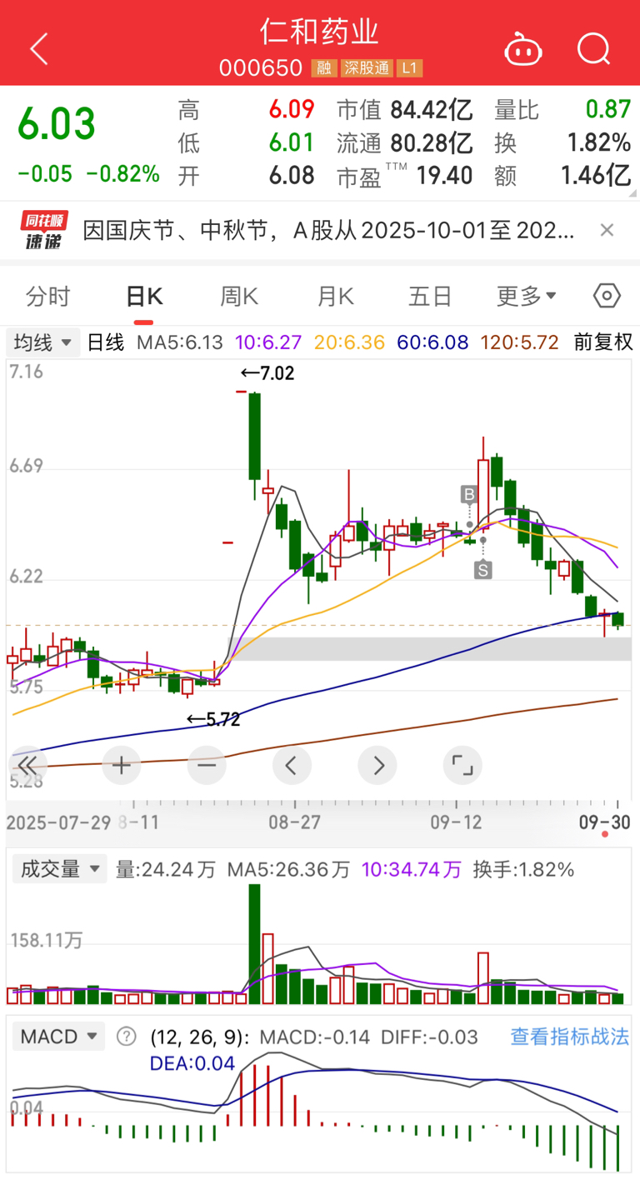
Task: Zoom in chart with plus button
Action: (x=122, y=765)
